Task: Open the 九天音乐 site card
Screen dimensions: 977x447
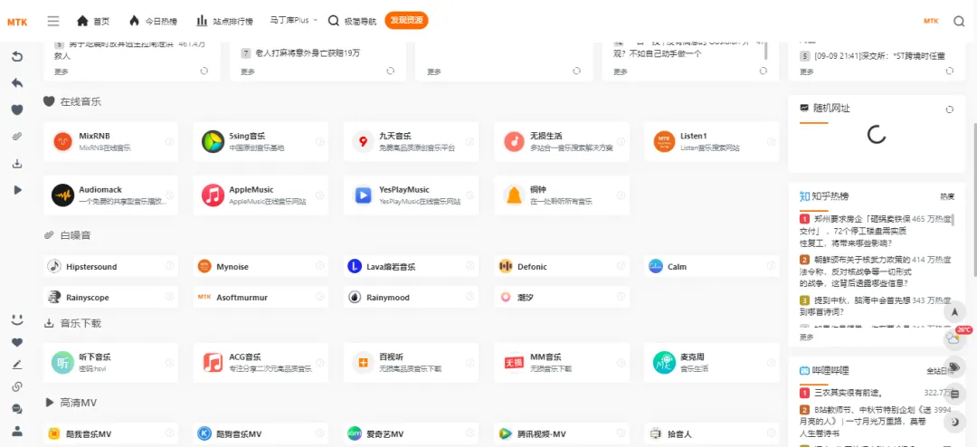Action: pos(412,141)
